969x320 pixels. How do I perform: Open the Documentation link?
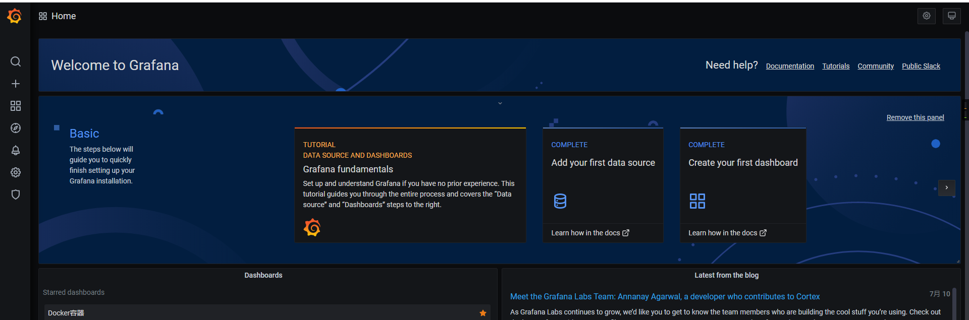790,66
